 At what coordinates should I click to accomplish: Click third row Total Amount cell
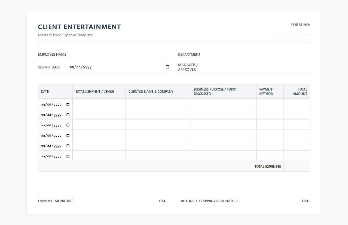coord(297,125)
